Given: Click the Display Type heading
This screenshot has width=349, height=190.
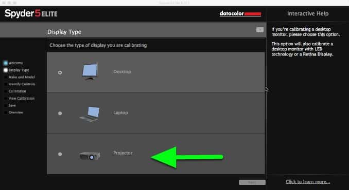Looking at the screenshot, I should [64, 32].
